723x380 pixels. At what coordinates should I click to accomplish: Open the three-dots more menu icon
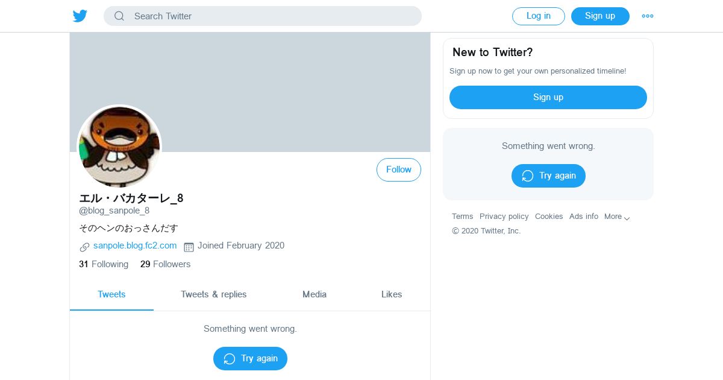[x=648, y=16]
